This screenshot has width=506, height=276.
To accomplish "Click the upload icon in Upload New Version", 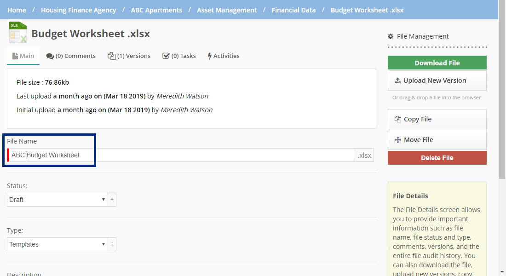I will (397, 80).
